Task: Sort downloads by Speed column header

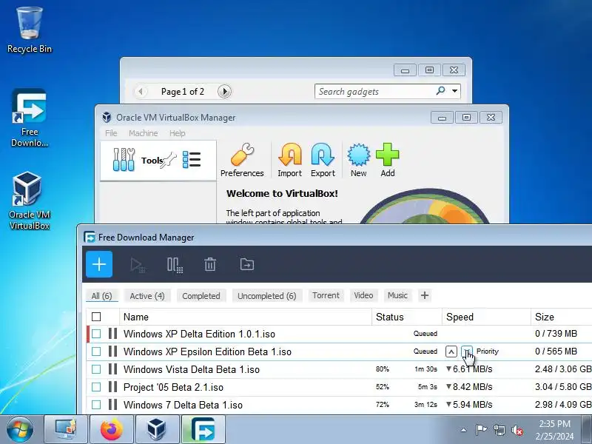Action: 486,317
